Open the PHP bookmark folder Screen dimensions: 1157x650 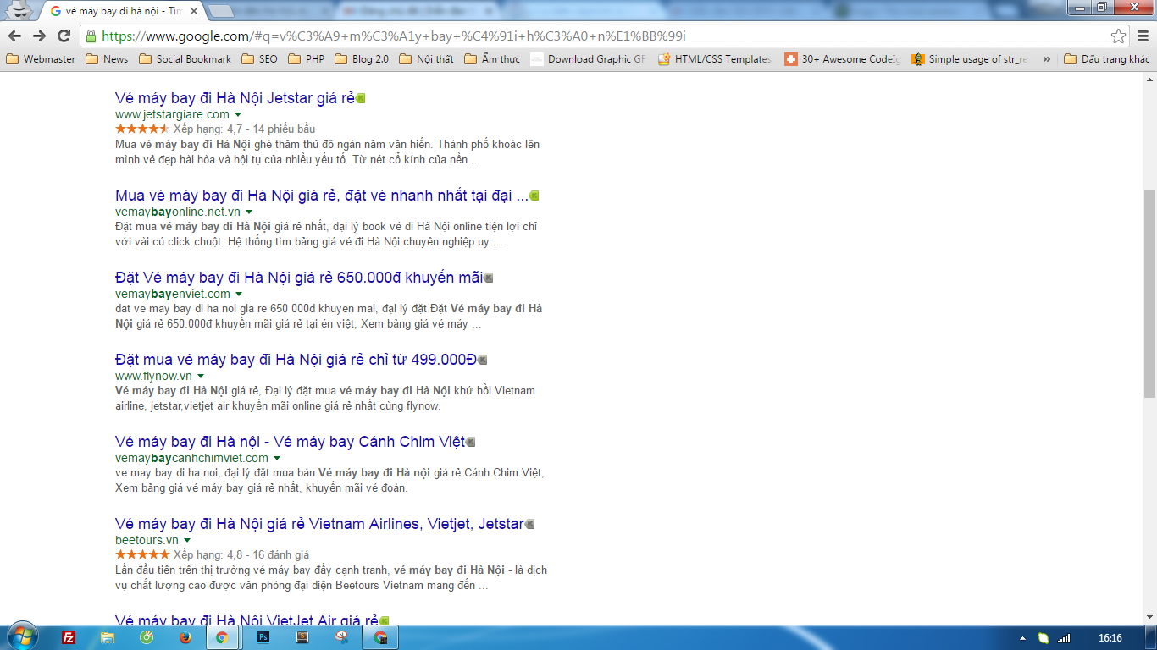point(306,59)
